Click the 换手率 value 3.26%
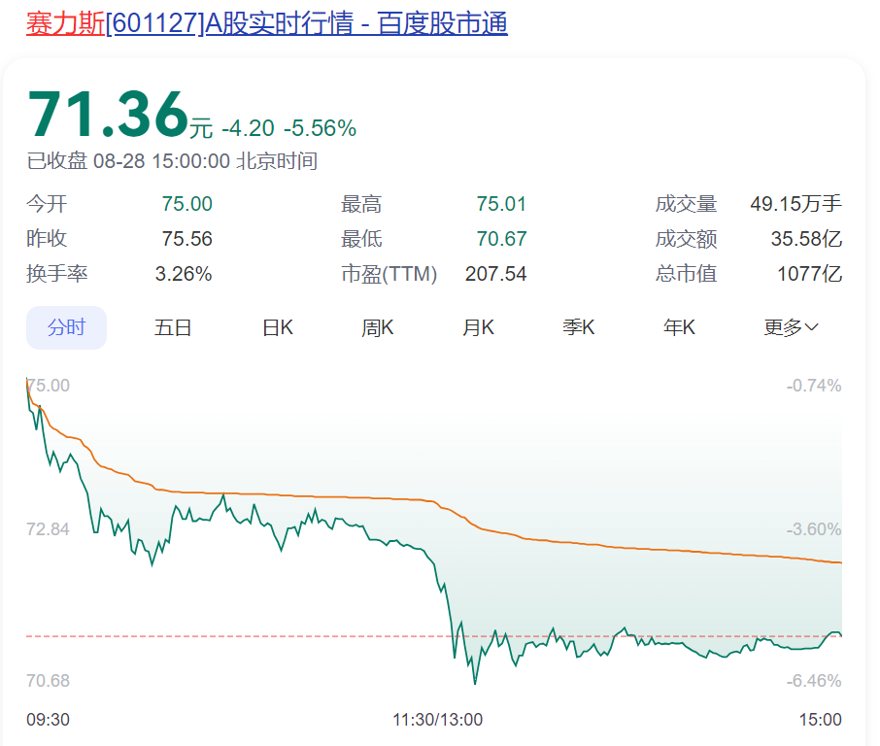Viewport: 880px width, 746px height. point(184,274)
